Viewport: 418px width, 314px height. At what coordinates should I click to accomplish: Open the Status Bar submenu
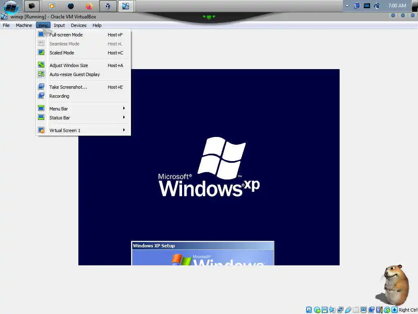[83, 118]
